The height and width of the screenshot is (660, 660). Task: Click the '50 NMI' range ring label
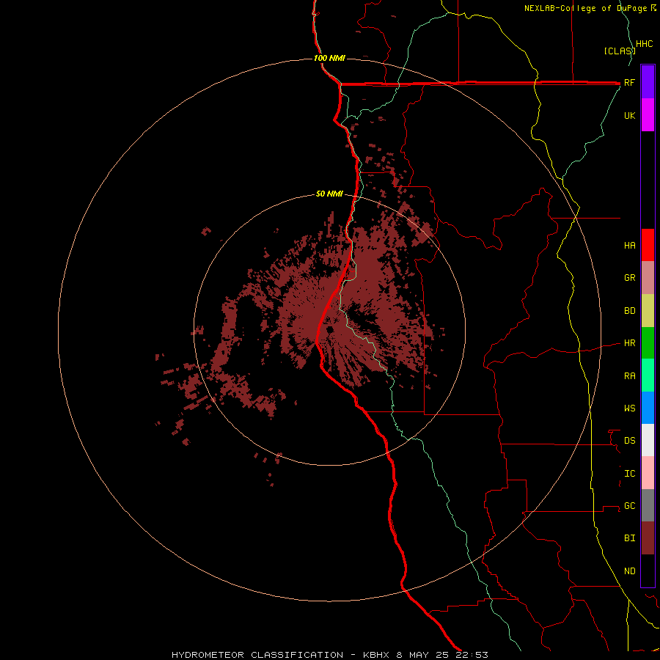[x=329, y=194]
